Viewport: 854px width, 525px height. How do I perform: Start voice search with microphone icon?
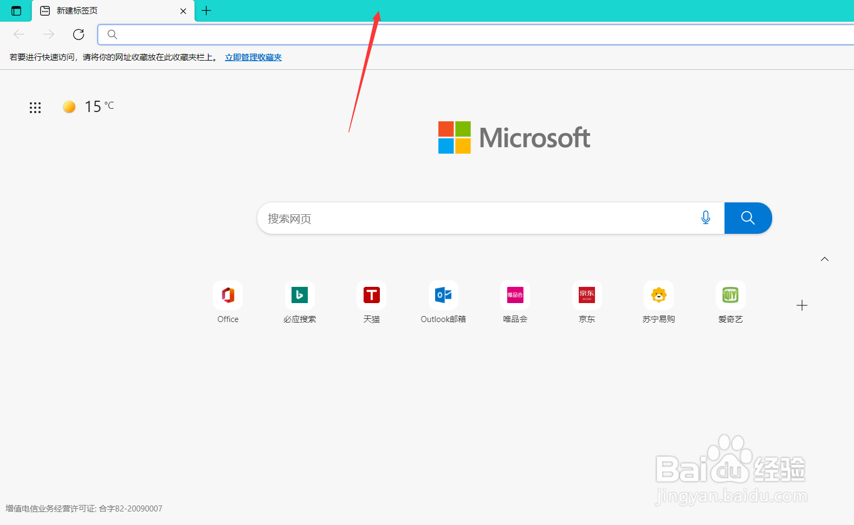point(706,218)
